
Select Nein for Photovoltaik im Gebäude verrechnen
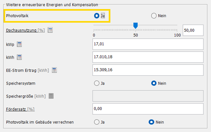(x=151, y=122)
